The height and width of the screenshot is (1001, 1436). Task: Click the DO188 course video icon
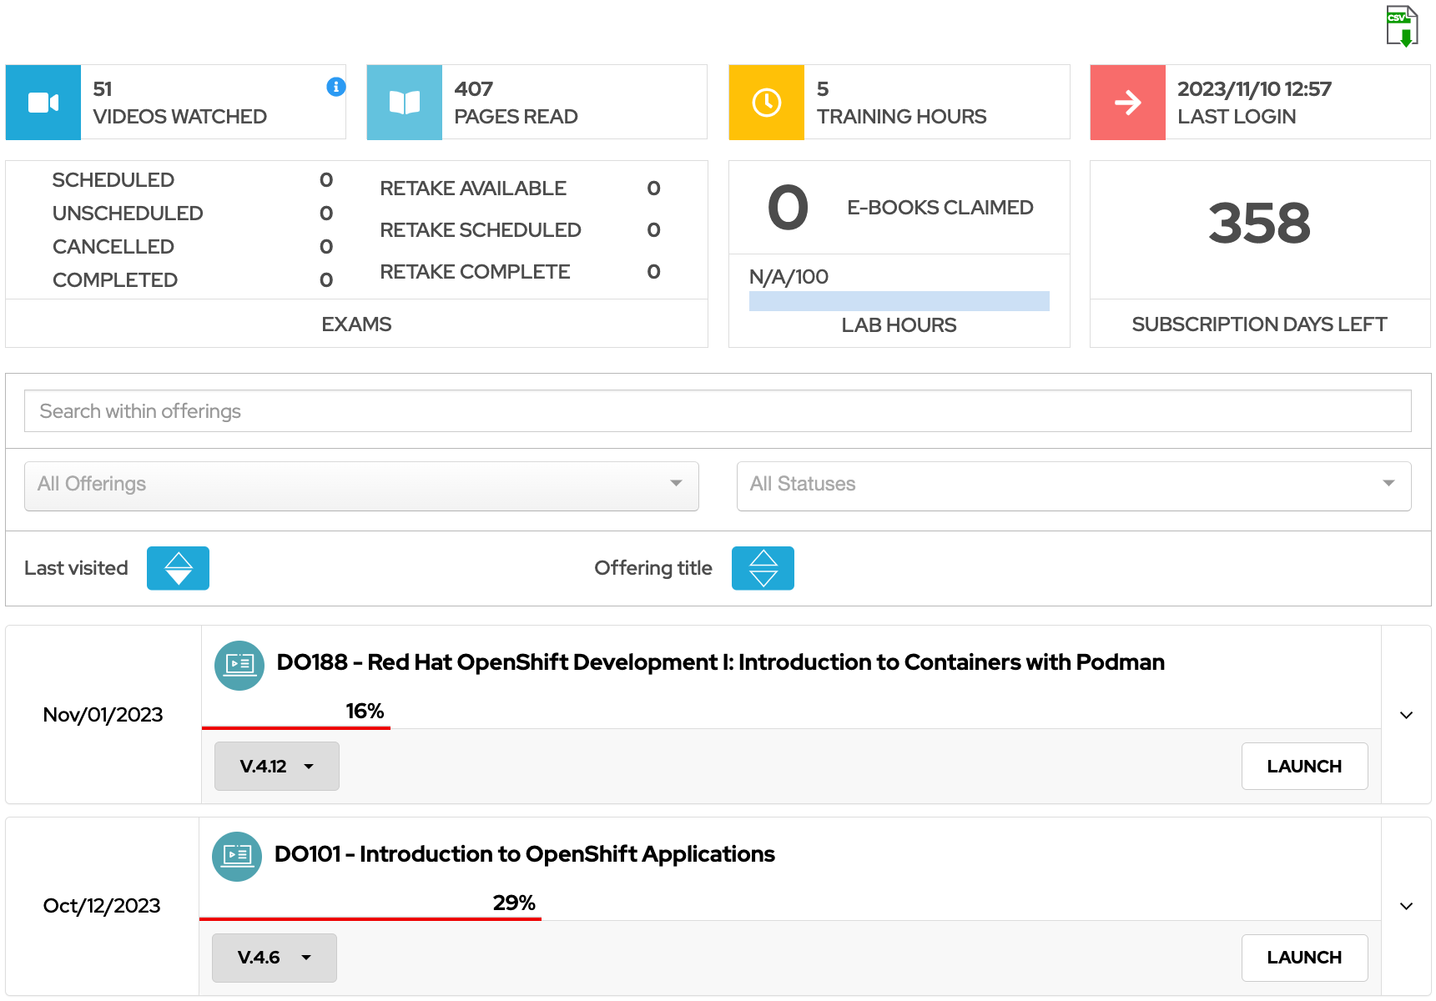point(239,665)
